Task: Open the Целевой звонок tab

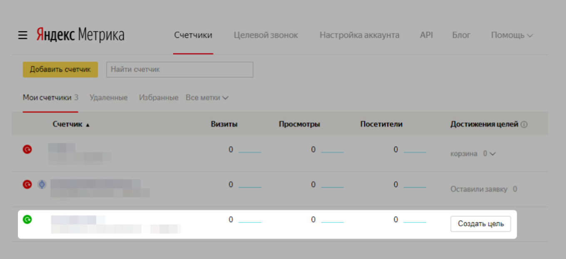Action: point(266,35)
